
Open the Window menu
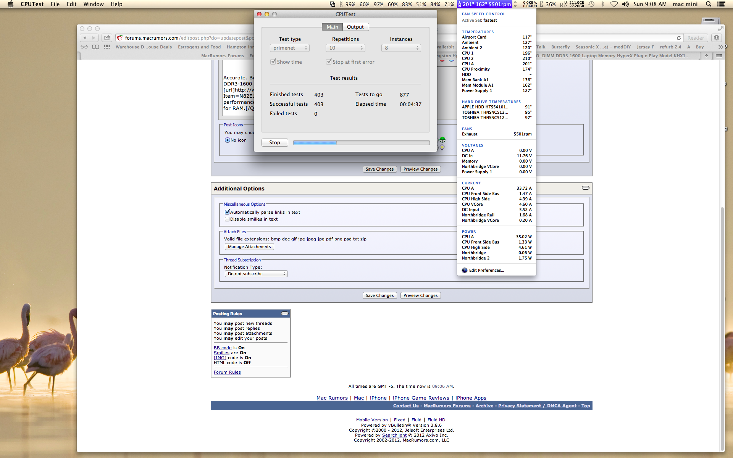click(x=94, y=4)
